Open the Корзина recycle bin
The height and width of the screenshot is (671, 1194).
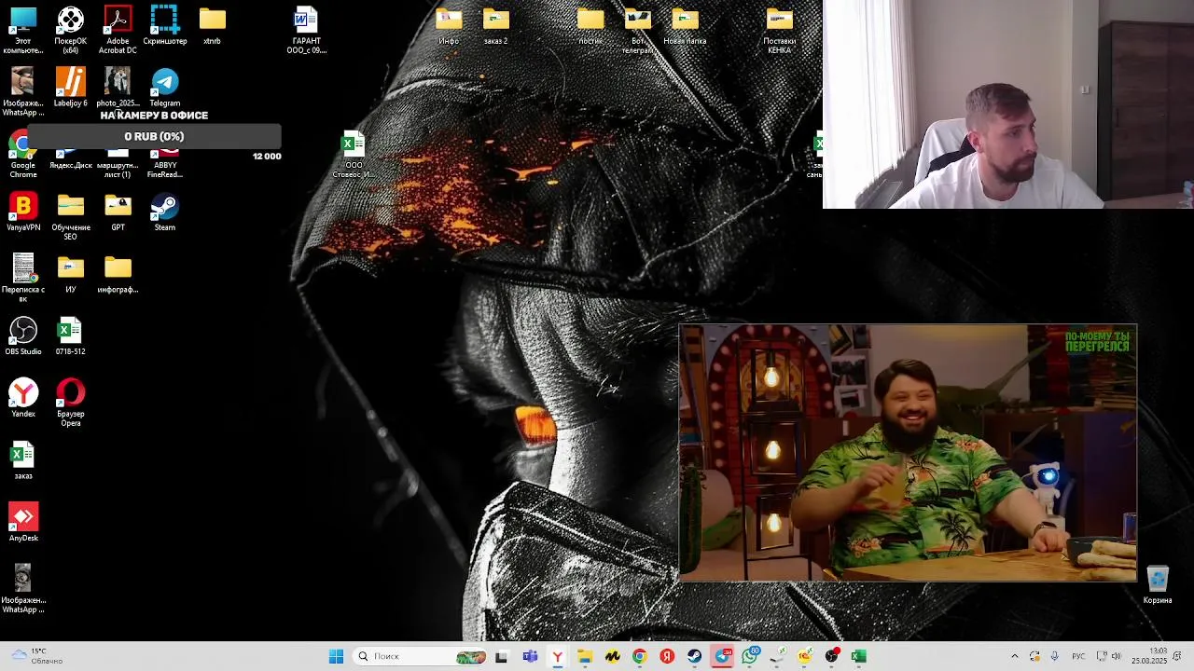tap(1158, 585)
